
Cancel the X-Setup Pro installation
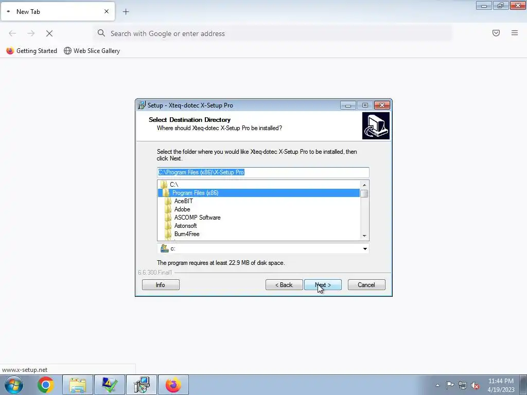pos(366,285)
